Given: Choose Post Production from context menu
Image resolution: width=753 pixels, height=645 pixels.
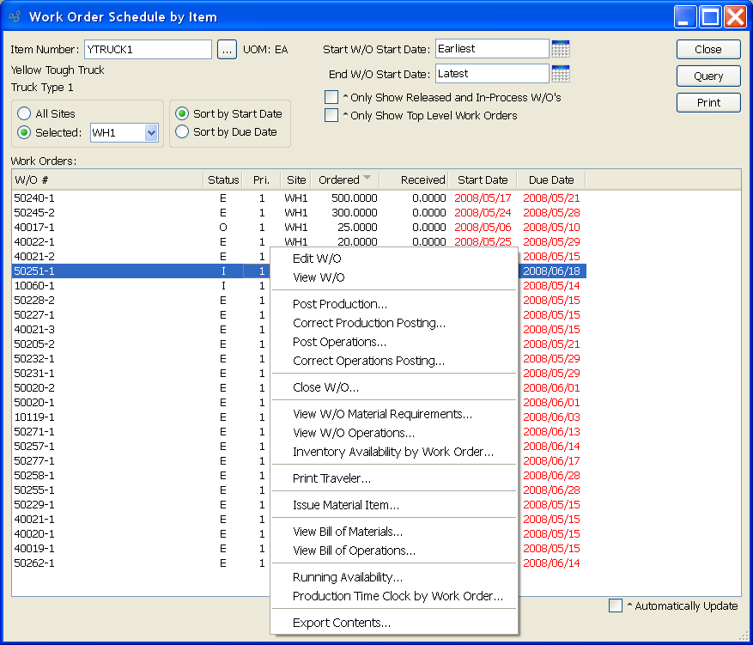Looking at the screenshot, I should click(339, 304).
